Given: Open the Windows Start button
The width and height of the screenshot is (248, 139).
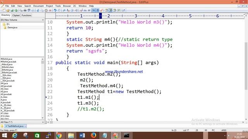Looking at the screenshot, I should 4,136.
